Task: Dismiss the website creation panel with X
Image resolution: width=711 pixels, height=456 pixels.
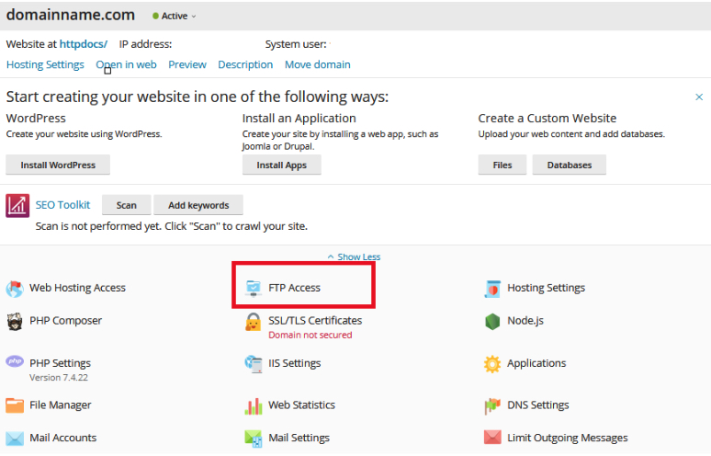Action: (699, 97)
